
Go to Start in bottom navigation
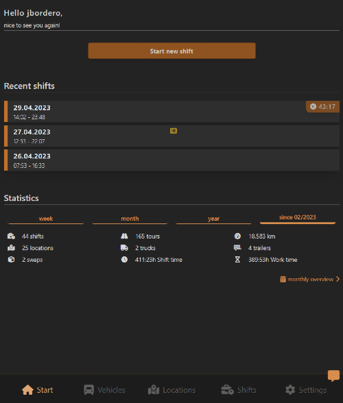coord(37,390)
